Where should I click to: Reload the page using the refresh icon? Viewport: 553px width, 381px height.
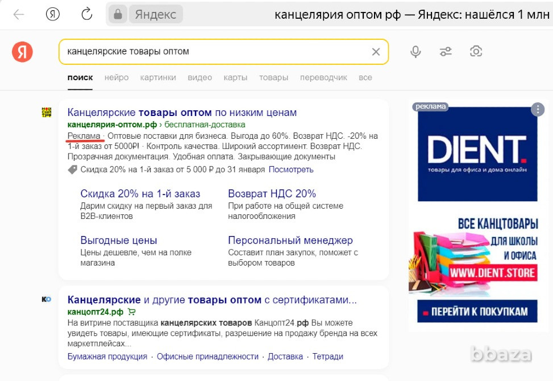86,14
